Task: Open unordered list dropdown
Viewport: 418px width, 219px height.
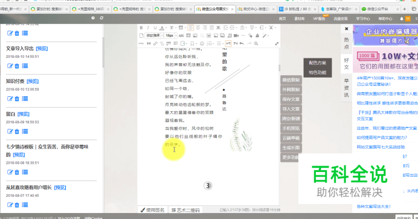Action: point(223,43)
